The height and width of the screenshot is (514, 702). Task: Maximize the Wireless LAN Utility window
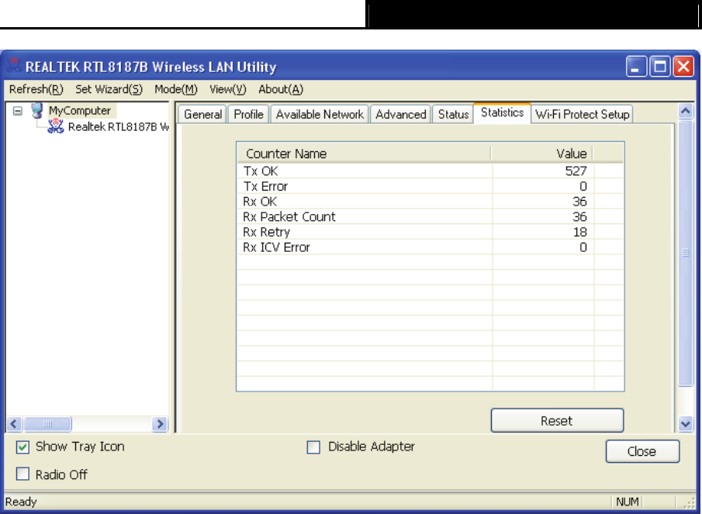click(660, 67)
